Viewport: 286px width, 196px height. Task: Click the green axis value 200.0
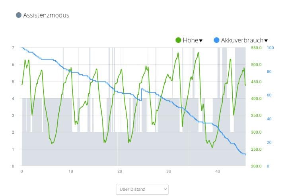point(256,166)
